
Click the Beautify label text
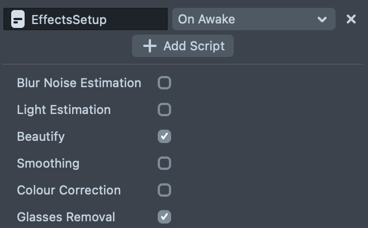coord(41,136)
